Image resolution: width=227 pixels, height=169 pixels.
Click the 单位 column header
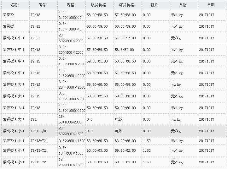coord(183,5)
